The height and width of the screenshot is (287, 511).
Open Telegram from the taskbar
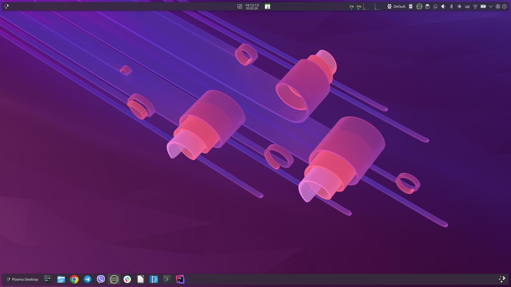[88, 279]
